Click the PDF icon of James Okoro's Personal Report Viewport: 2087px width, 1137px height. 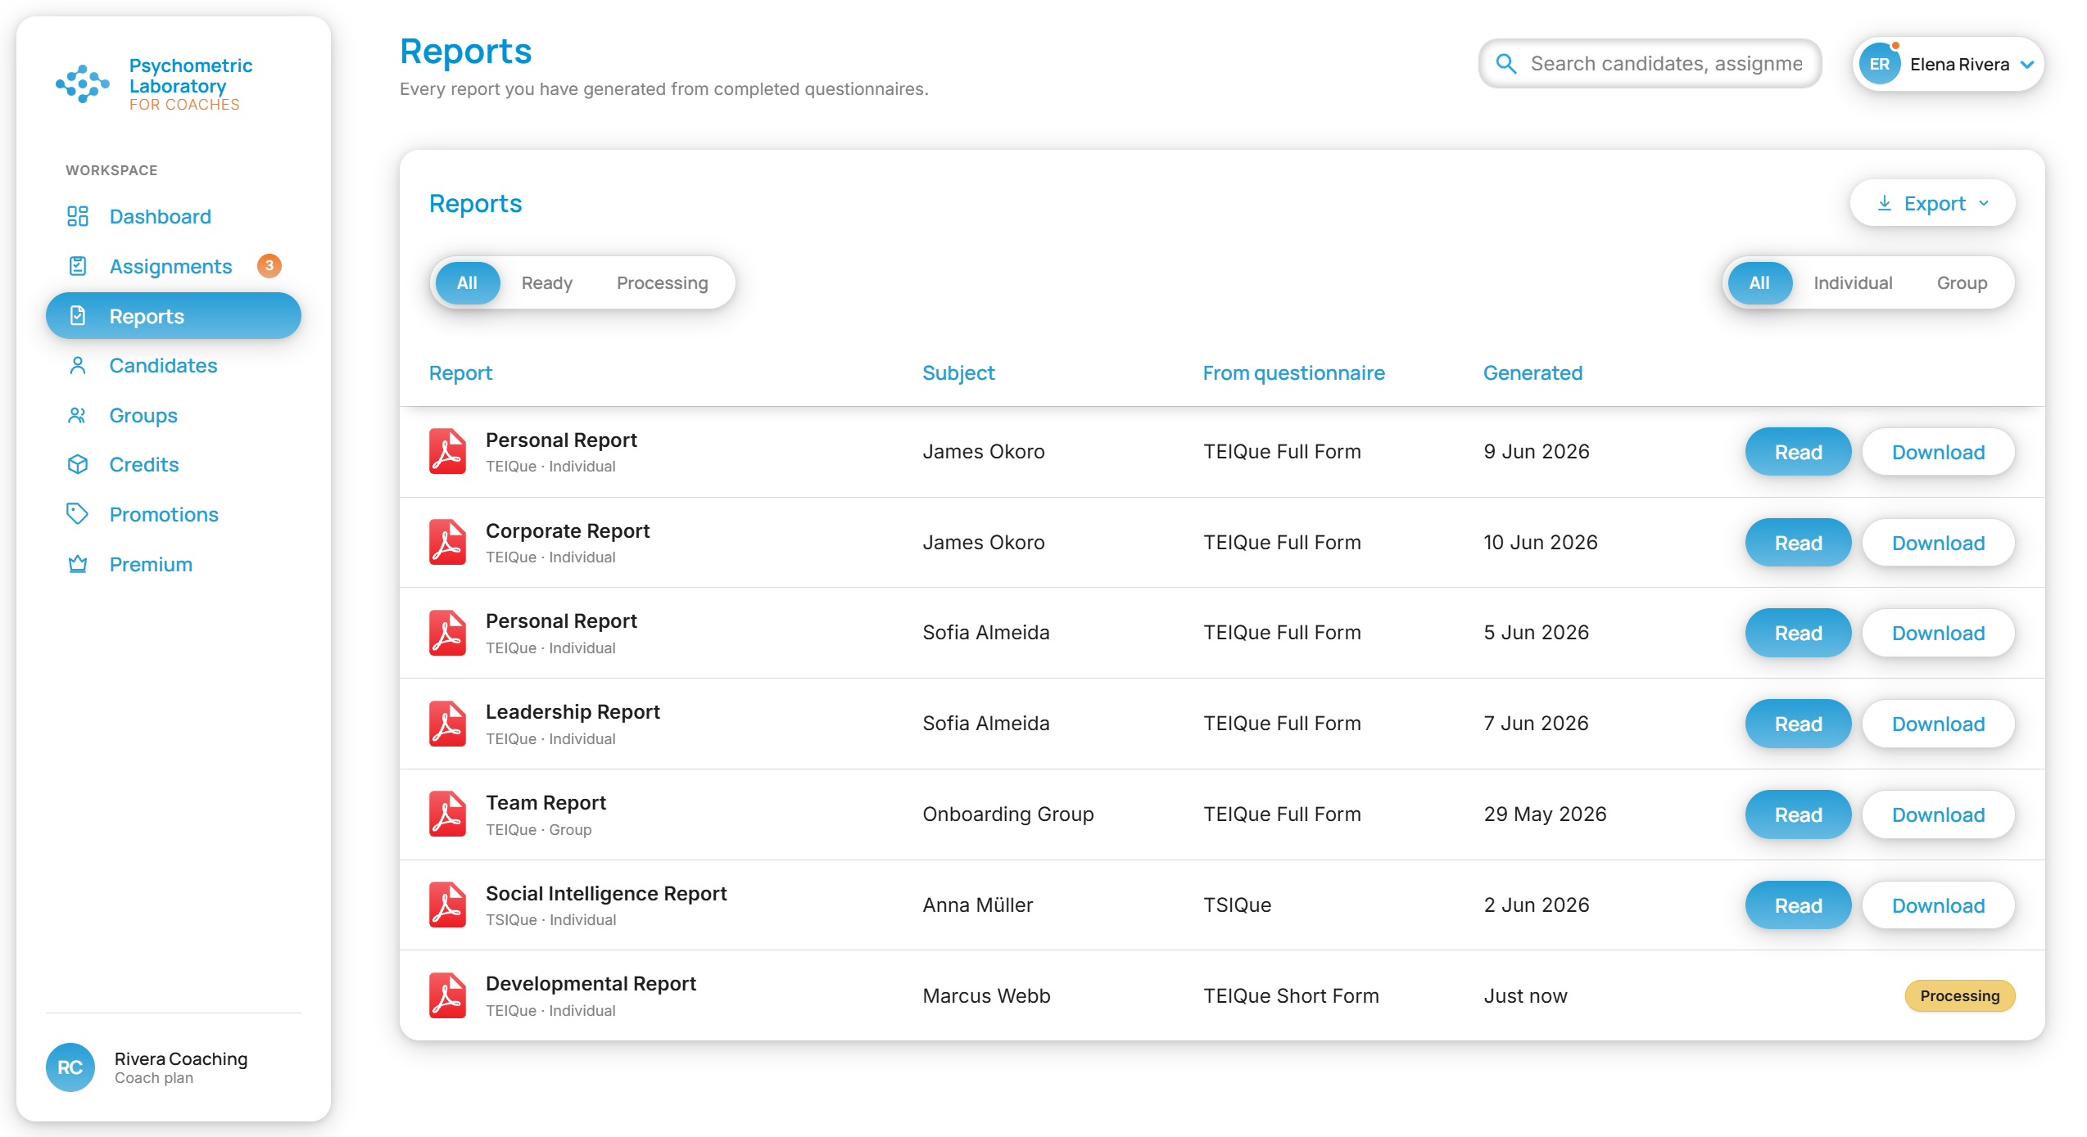(448, 452)
